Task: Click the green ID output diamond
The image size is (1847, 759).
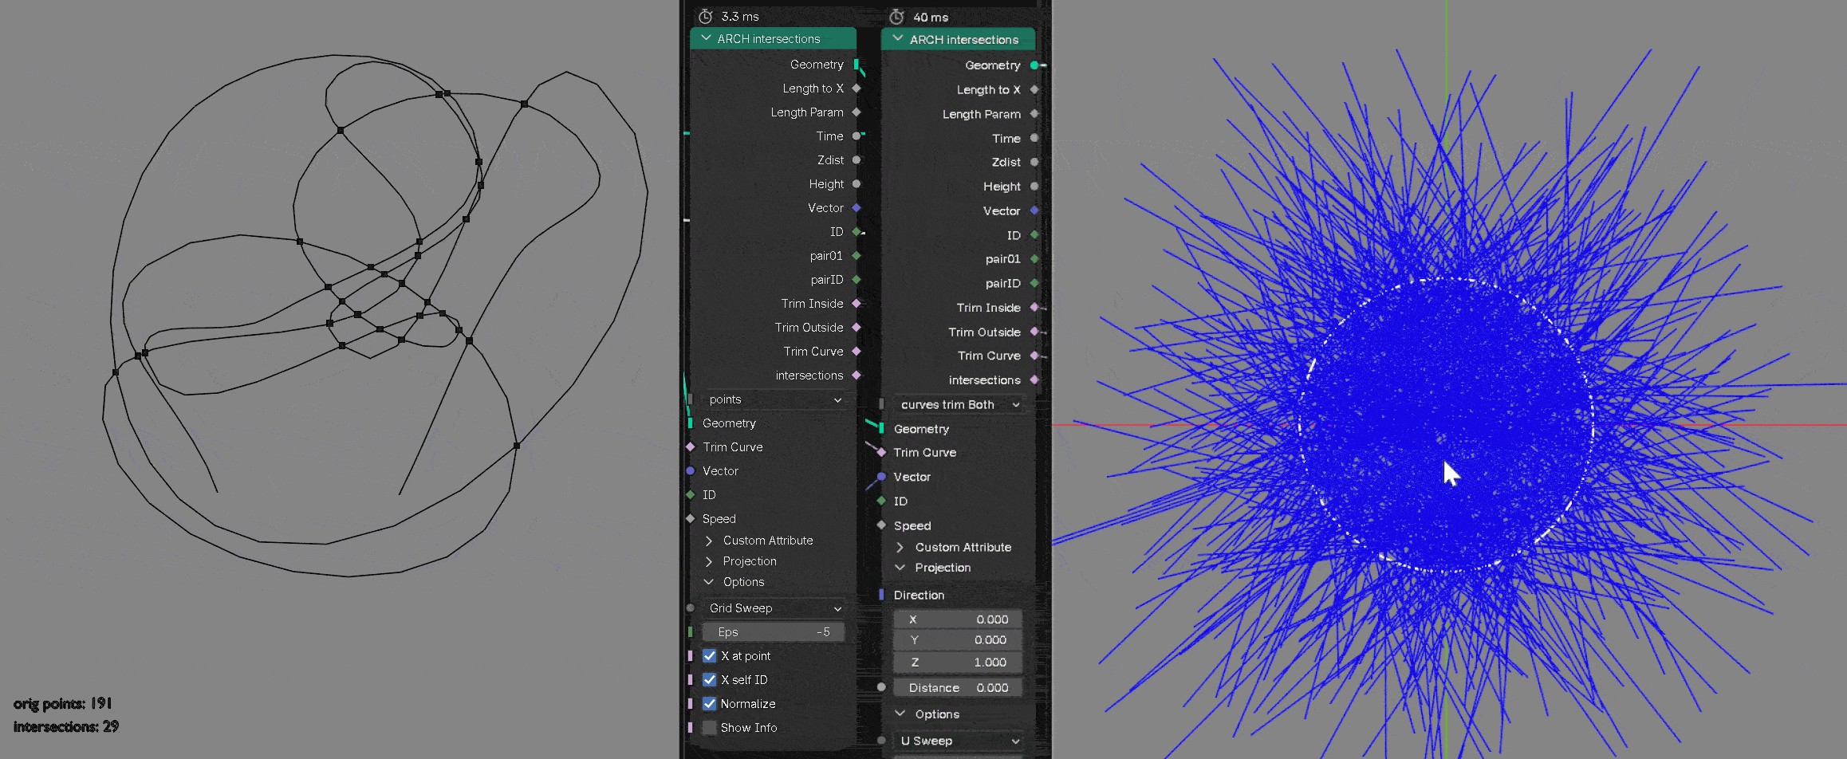Action: tap(857, 231)
